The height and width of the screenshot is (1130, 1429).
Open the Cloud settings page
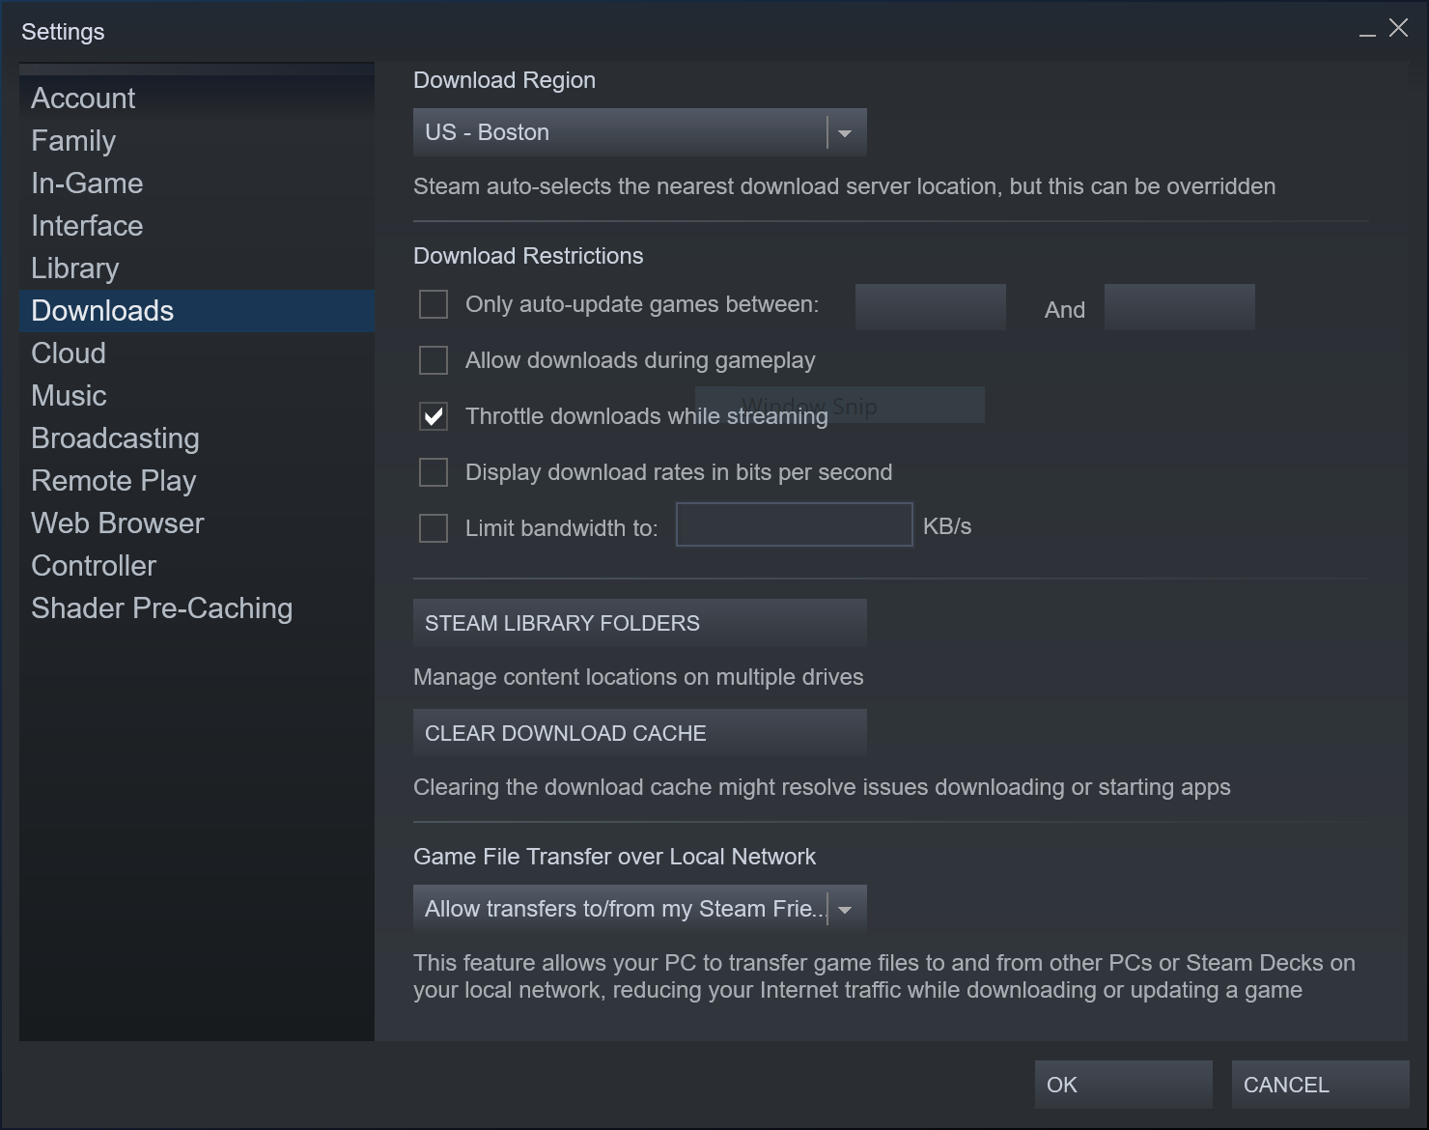point(196,353)
